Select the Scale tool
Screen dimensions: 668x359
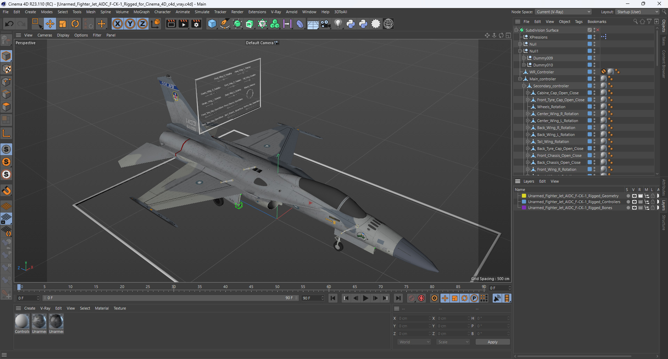pyautogui.click(x=63, y=24)
